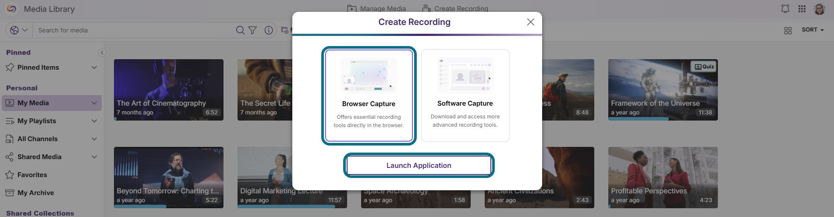Screen dimensions: 834x217
Task: Open the search scope globe dropdown
Action: point(19,30)
